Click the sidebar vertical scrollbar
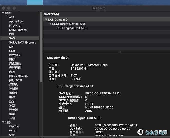This screenshot has height=138, width=170. [x=41, y=47]
